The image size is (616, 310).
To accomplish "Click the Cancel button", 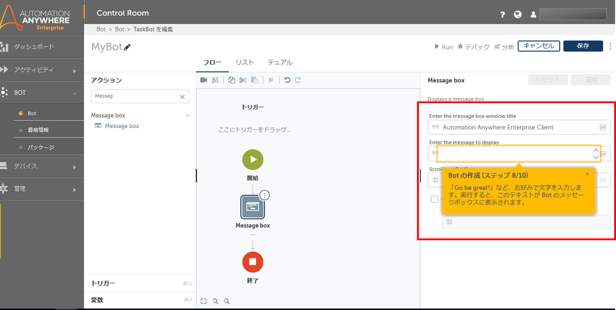I will tap(539, 46).
